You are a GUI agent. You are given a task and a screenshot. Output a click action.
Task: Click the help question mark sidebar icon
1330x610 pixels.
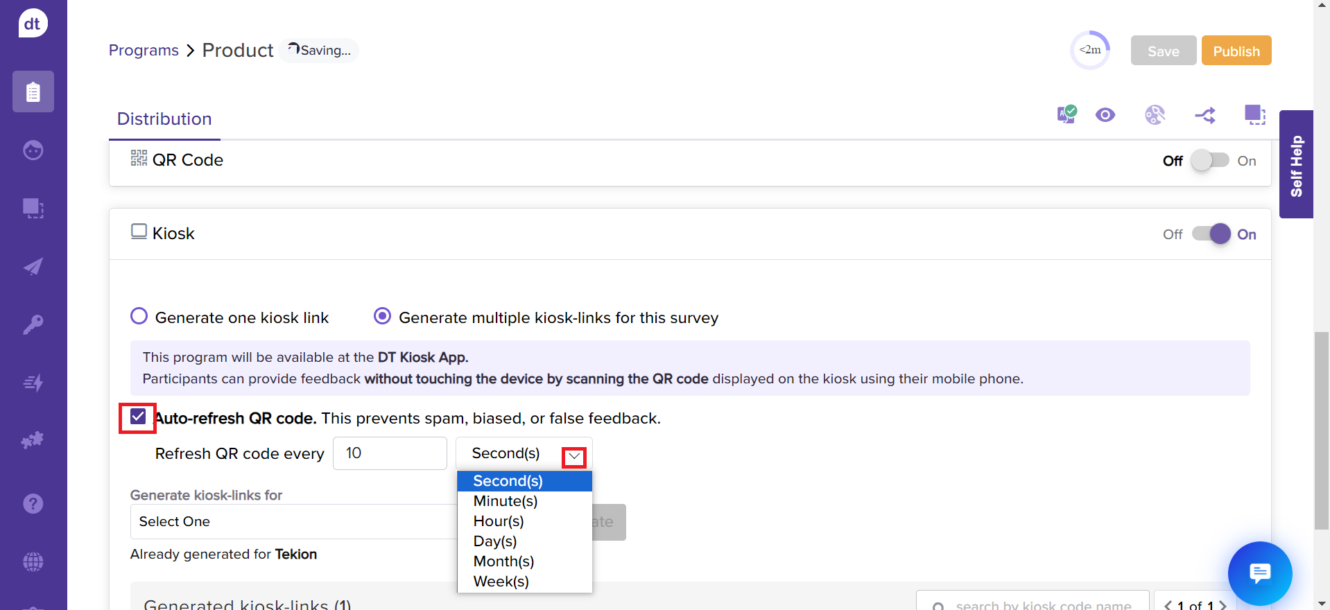pos(33,503)
